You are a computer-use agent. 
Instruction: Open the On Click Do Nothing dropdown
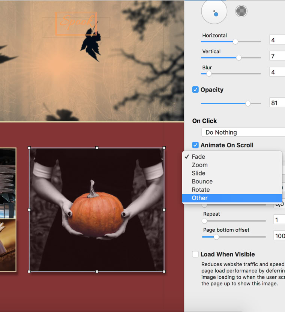pyautogui.click(x=243, y=132)
